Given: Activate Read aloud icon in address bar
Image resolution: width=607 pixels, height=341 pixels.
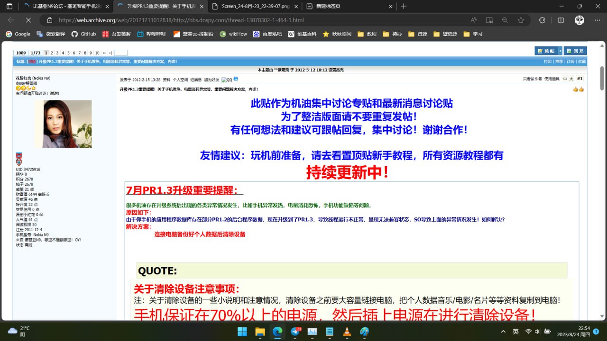Looking at the screenshot, I should [473, 20].
